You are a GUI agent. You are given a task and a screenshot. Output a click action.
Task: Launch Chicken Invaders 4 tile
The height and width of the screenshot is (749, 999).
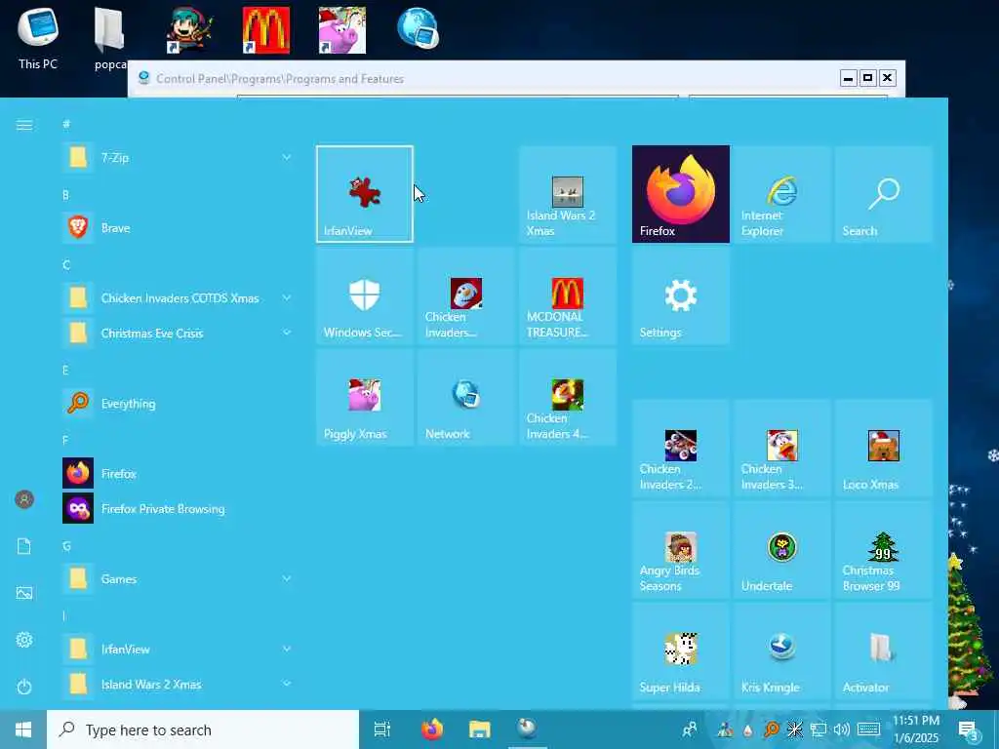point(568,398)
